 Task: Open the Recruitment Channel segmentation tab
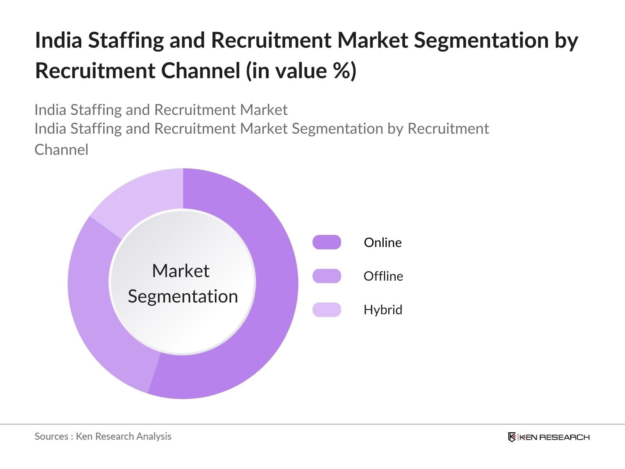click(262, 128)
